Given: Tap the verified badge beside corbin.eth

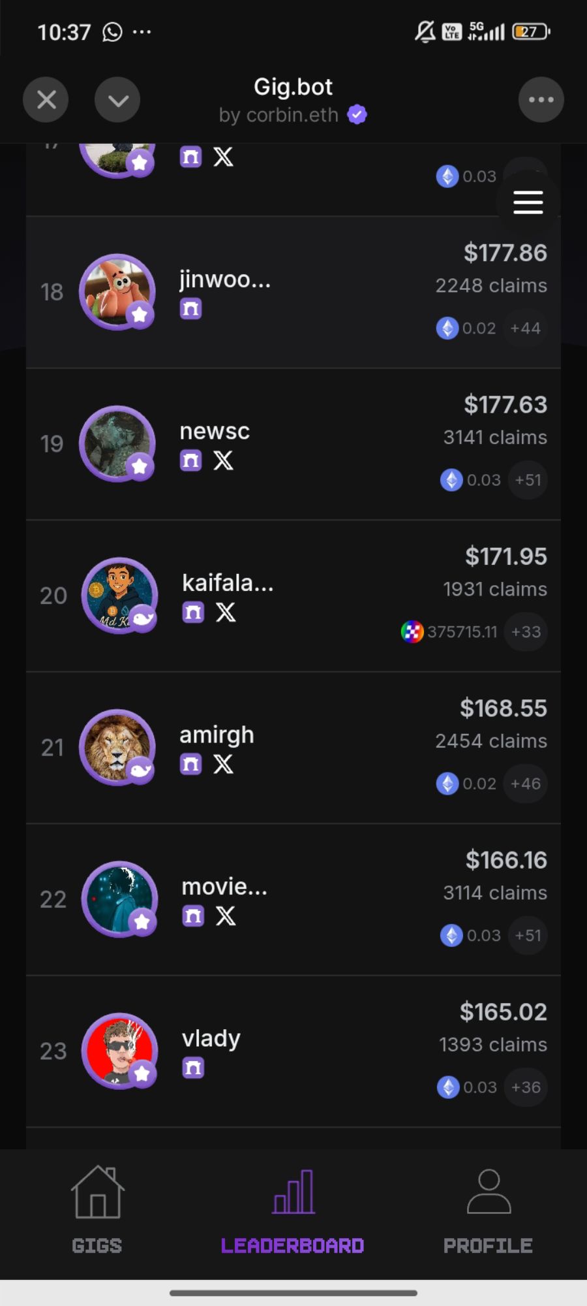Looking at the screenshot, I should tap(357, 115).
